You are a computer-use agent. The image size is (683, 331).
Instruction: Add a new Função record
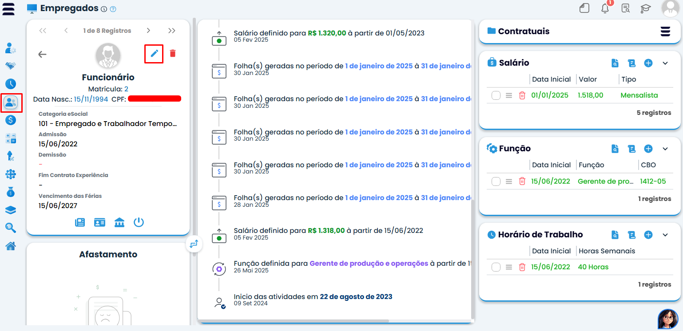(x=648, y=149)
